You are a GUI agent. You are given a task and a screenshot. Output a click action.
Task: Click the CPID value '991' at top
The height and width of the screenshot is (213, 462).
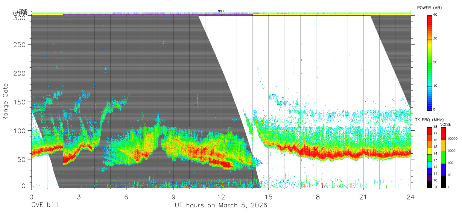[x=221, y=11]
